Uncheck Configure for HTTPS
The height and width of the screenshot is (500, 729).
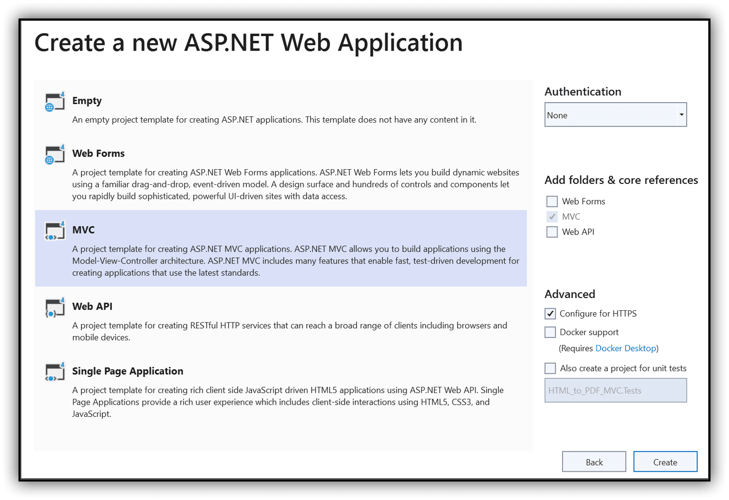(550, 313)
